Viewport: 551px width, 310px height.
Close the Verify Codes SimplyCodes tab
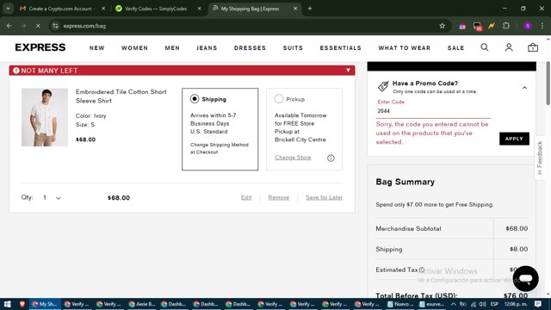coord(199,9)
